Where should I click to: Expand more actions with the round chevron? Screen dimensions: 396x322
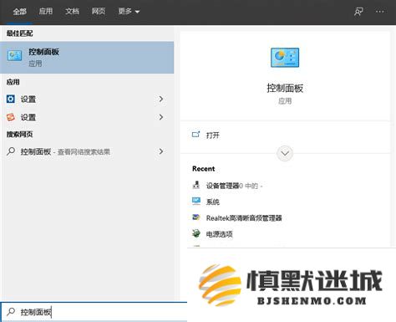click(285, 153)
